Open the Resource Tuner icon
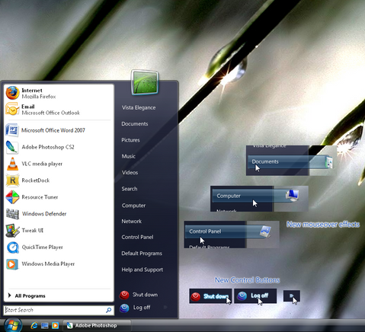Screen dimensions: 365x332 pyautogui.click(x=12, y=197)
